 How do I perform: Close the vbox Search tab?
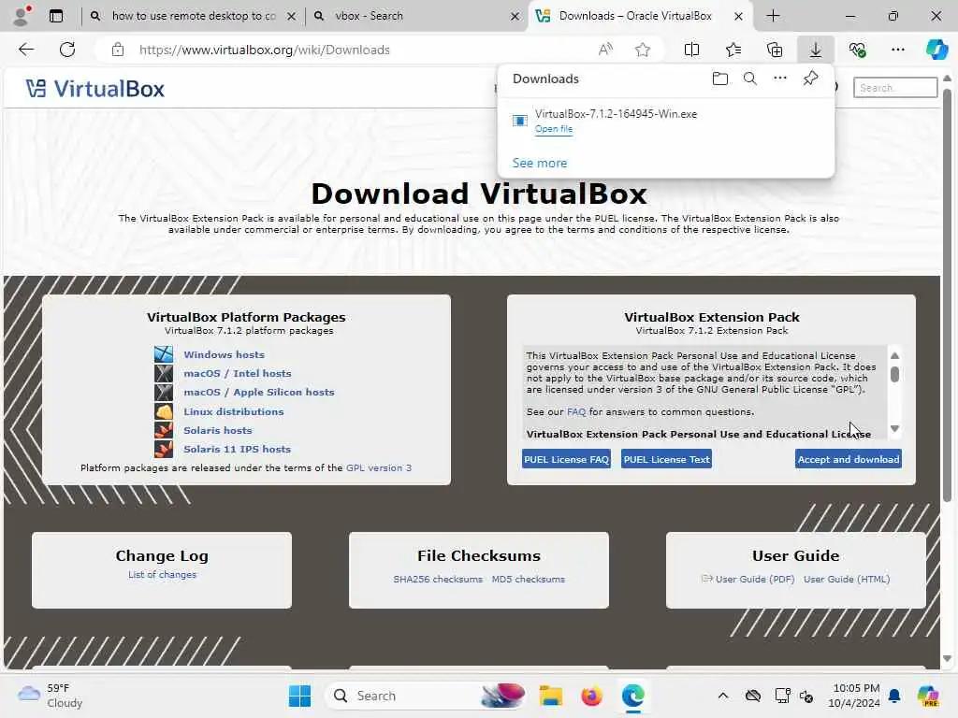point(515,17)
